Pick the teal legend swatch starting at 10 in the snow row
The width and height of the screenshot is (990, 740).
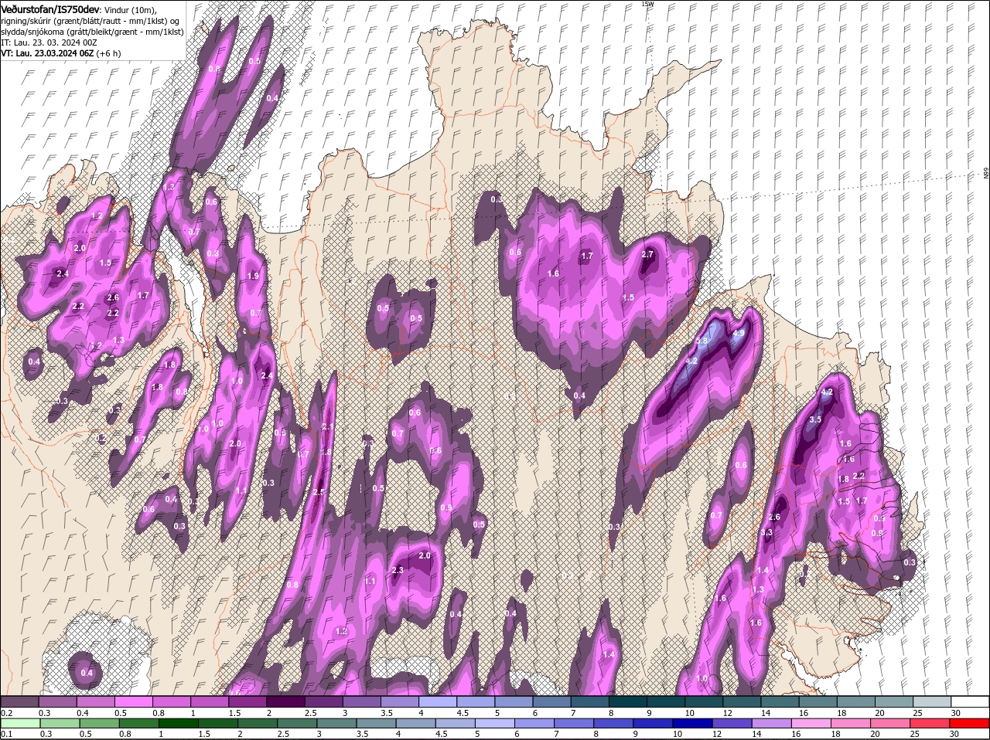coord(704,701)
